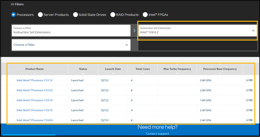Click Q2'22 launch date in C5125 row
The width and height of the screenshot is (260, 137).
pyautogui.click(x=105, y=90)
